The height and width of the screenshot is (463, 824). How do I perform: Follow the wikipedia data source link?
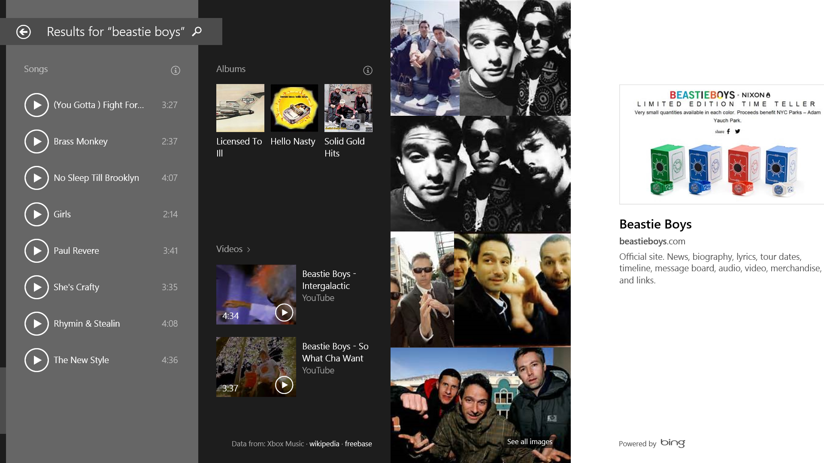pos(324,444)
